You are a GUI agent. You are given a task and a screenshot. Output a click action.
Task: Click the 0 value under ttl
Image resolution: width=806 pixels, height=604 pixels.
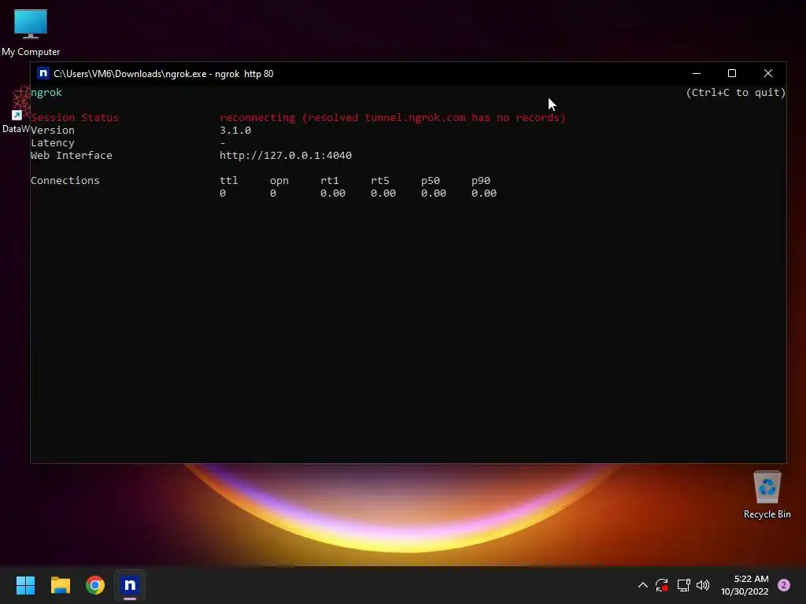point(223,193)
